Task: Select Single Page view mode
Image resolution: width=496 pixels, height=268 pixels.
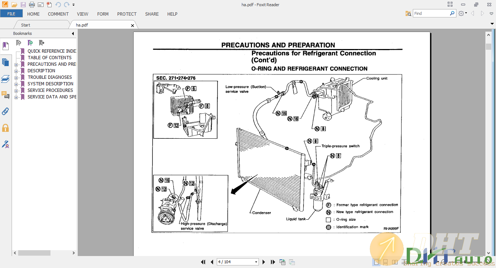Action: coord(376,262)
